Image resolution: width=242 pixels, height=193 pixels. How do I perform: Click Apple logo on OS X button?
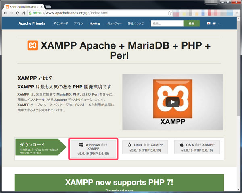(x=182, y=145)
